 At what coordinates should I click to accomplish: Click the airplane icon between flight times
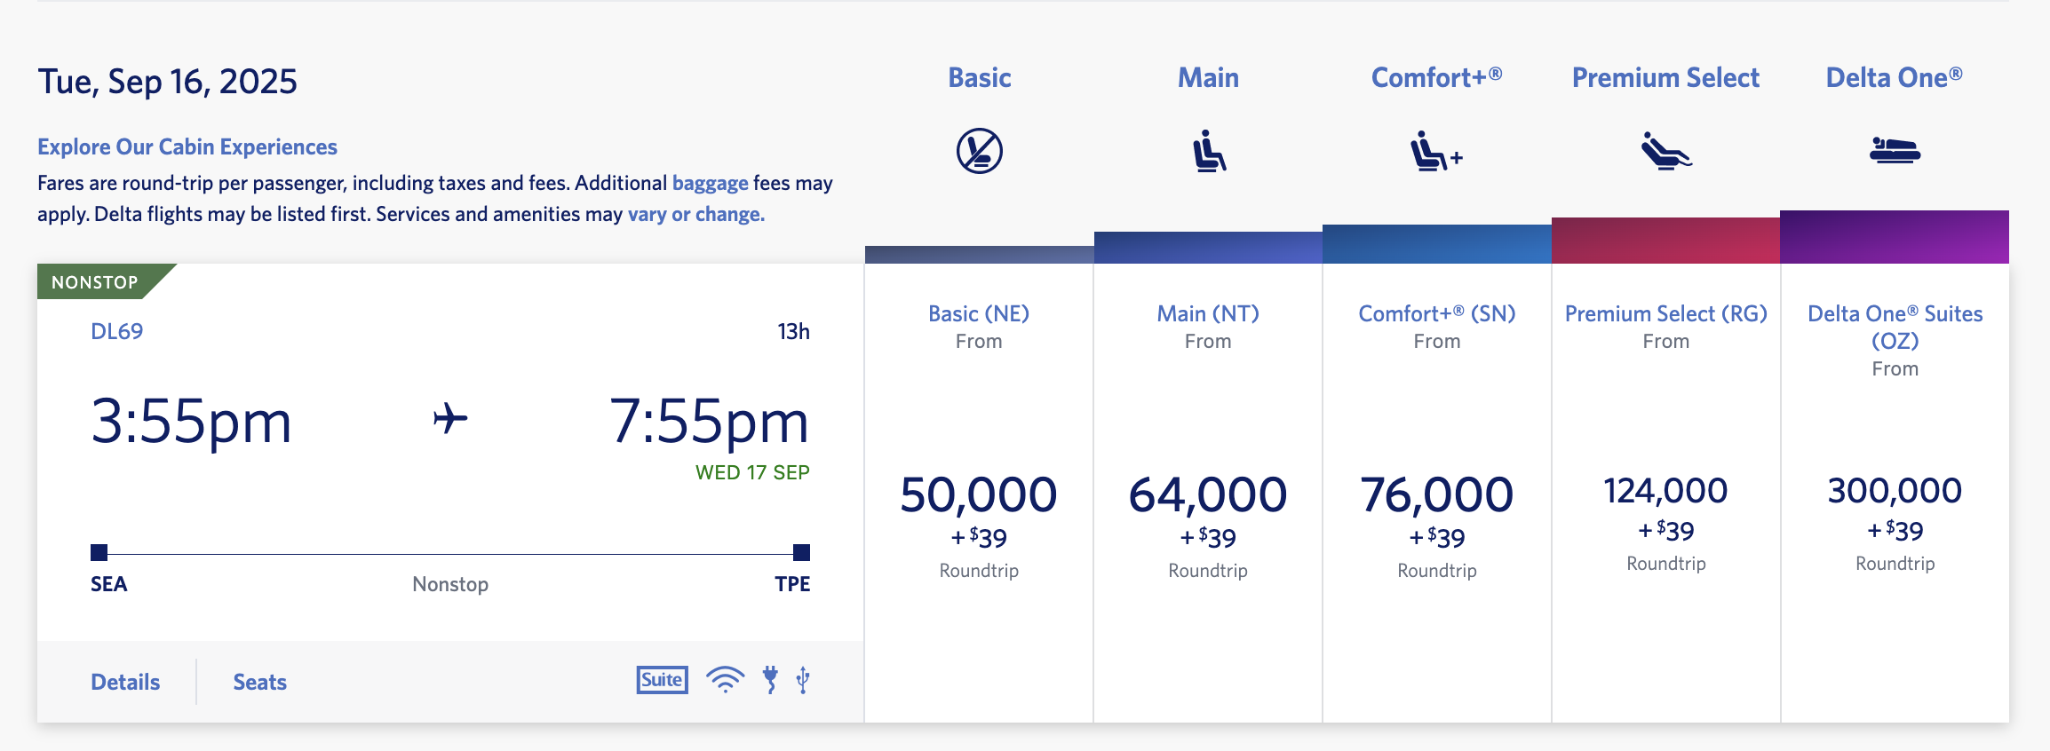pyautogui.click(x=450, y=418)
